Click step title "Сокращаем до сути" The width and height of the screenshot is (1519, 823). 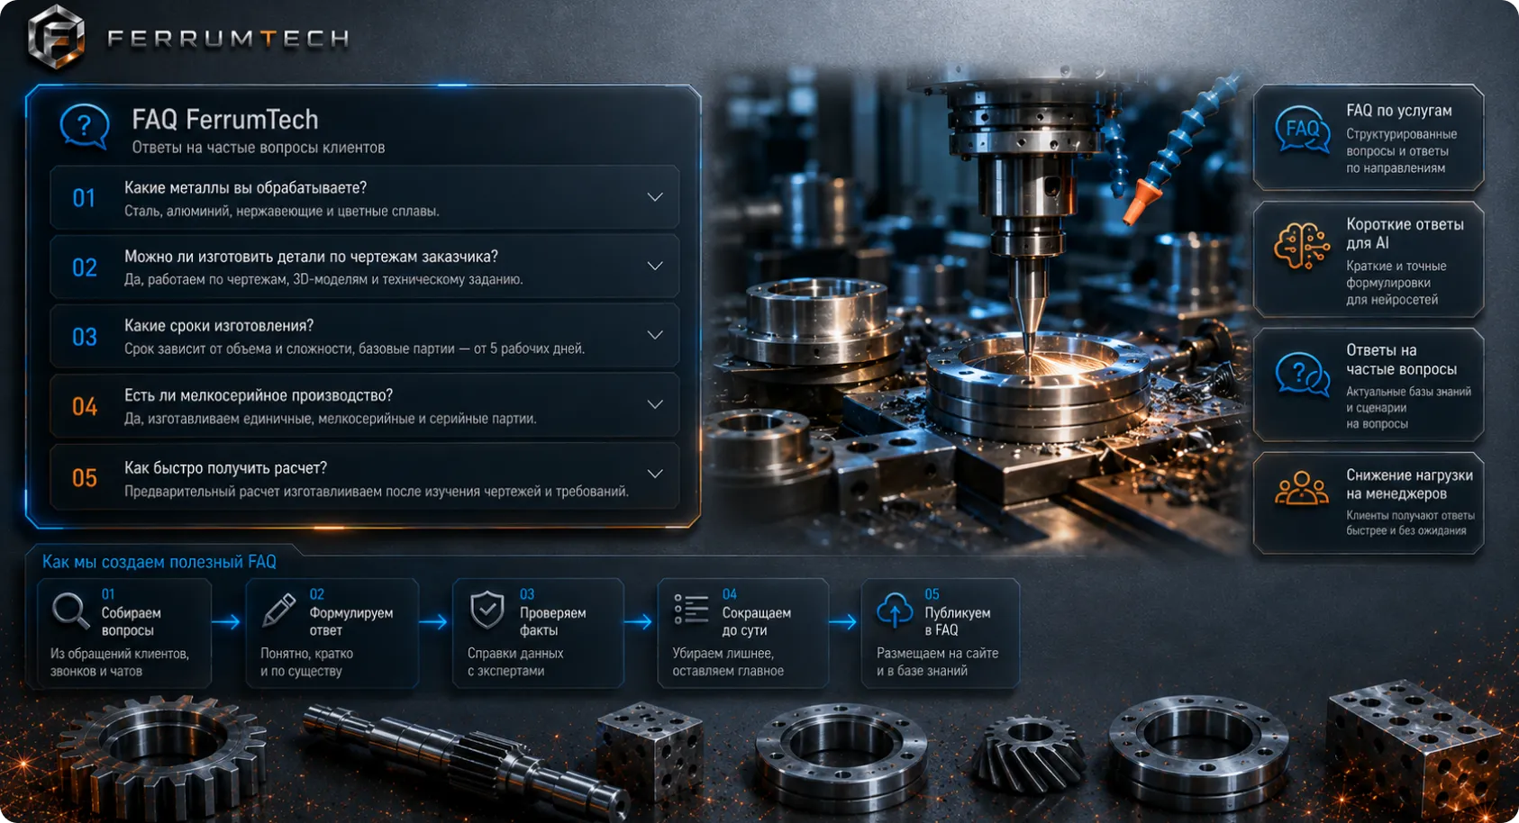tap(756, 621)
